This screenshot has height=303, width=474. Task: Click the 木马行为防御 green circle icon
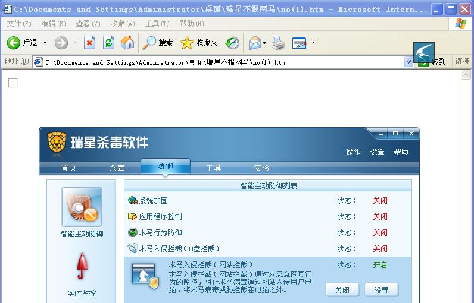[x=132, y=232]
